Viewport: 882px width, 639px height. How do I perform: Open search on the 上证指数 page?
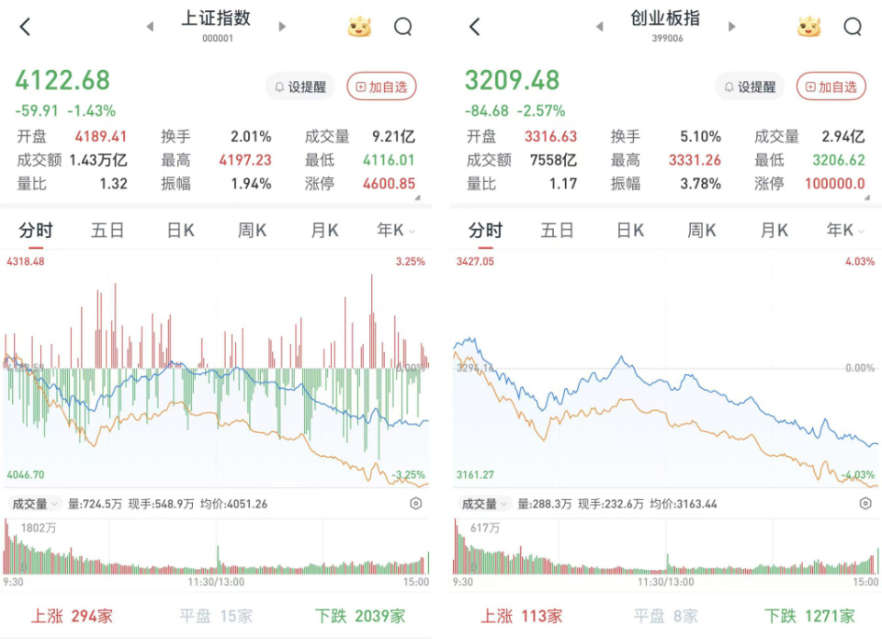pyautogui.click(x=402, y=27)
